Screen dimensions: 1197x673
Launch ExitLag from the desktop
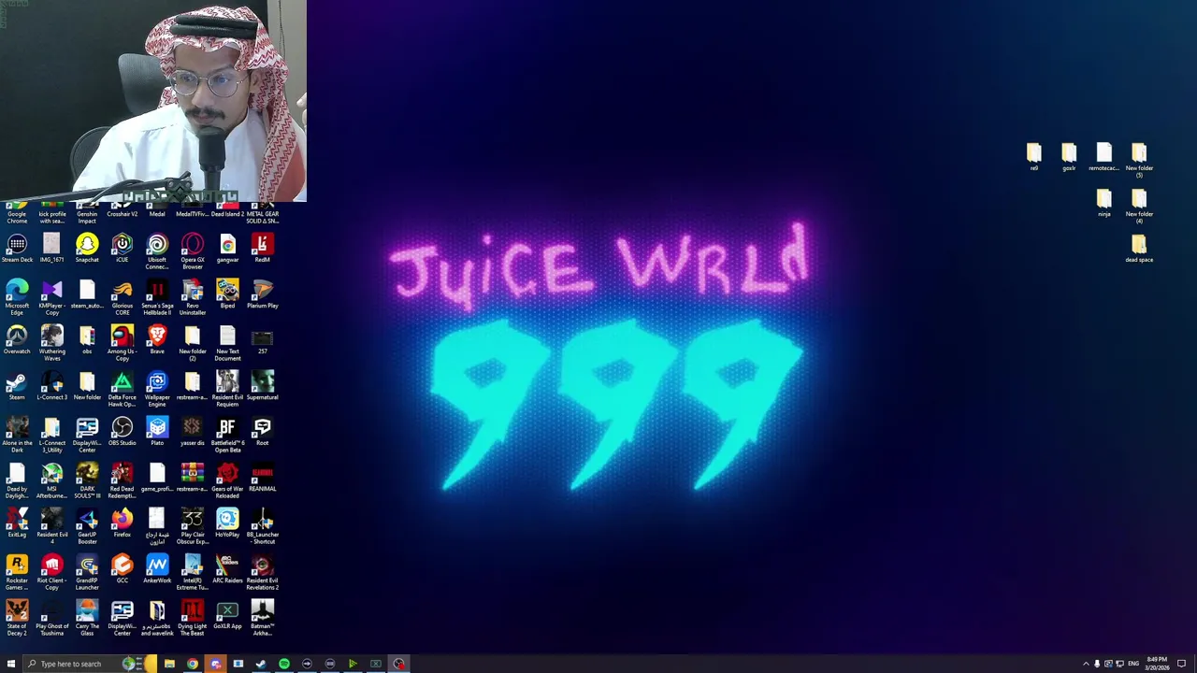(17, 523)
